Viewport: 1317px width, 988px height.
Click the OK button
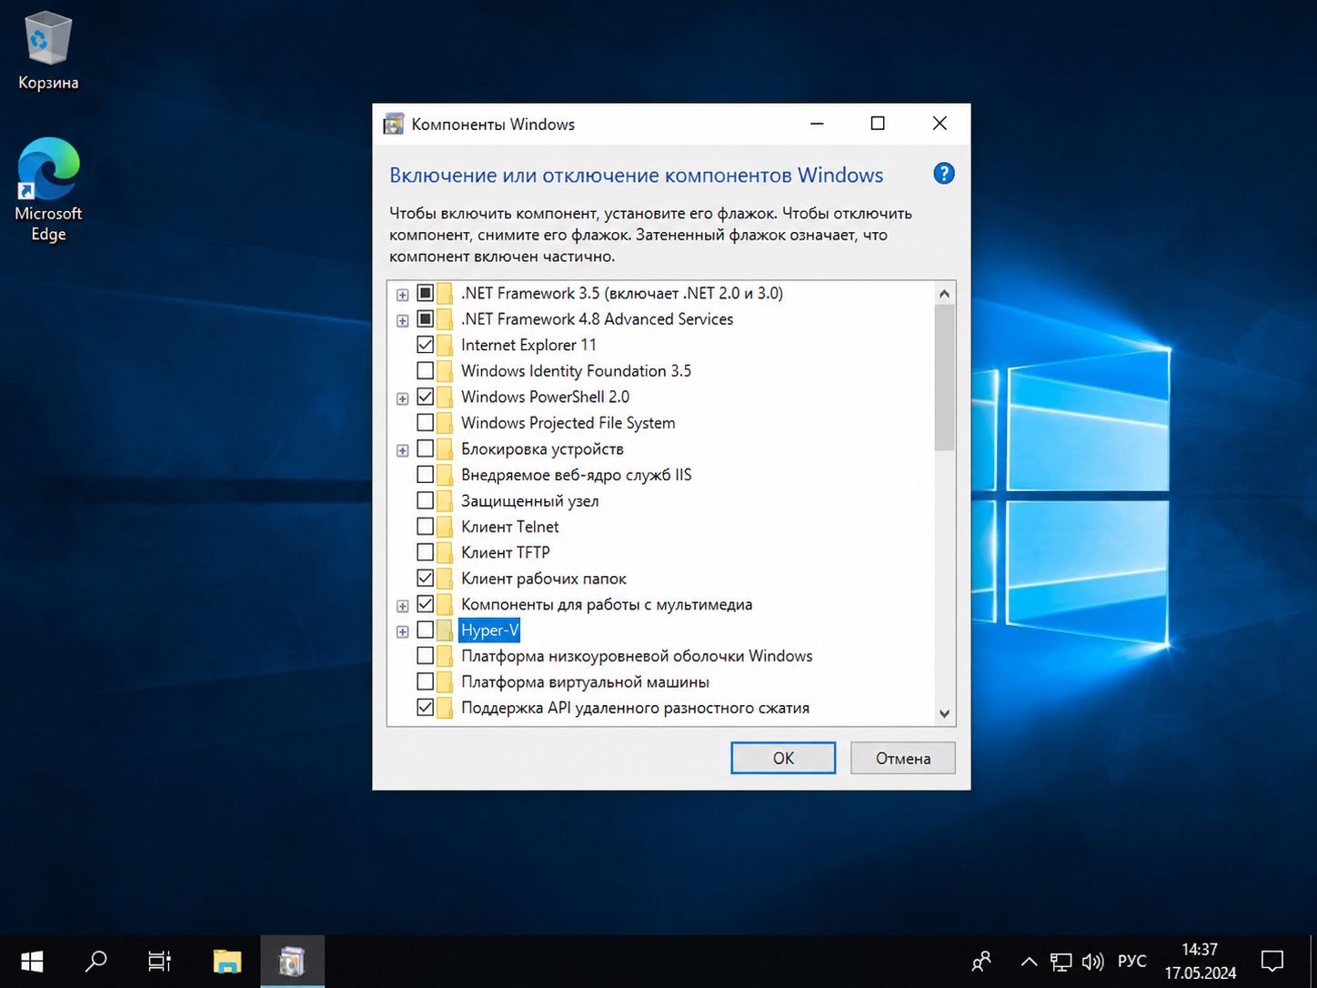[783, 758]
